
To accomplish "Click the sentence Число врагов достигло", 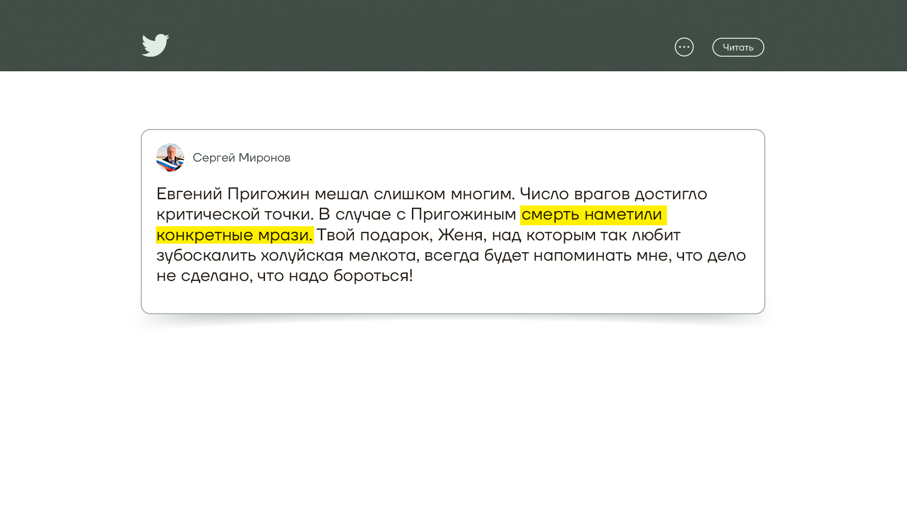I will pos(613,194).
